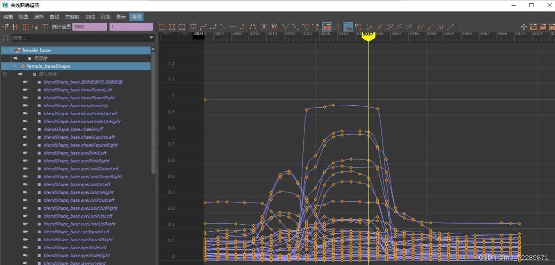Click the stats value field showing 3000
This screenshot has width=555, height=265.
point(89,26)
